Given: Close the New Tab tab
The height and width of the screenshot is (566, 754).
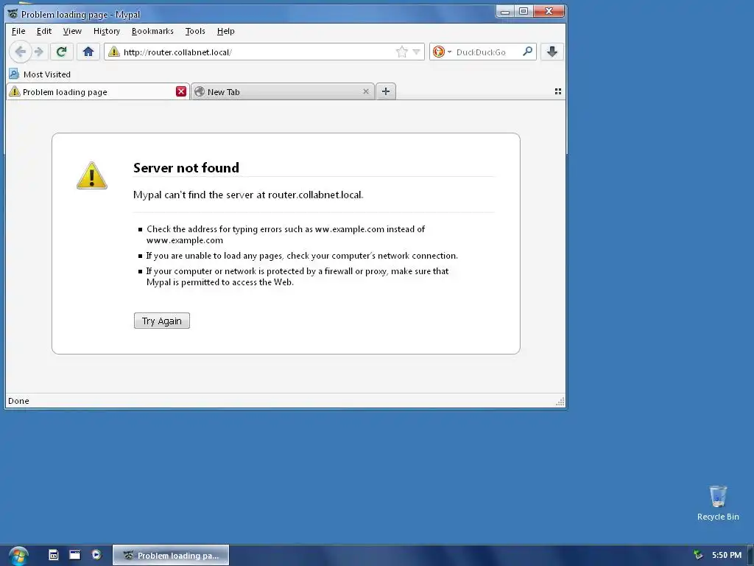Looking at the screenshot, I should (x=366, y=91).
